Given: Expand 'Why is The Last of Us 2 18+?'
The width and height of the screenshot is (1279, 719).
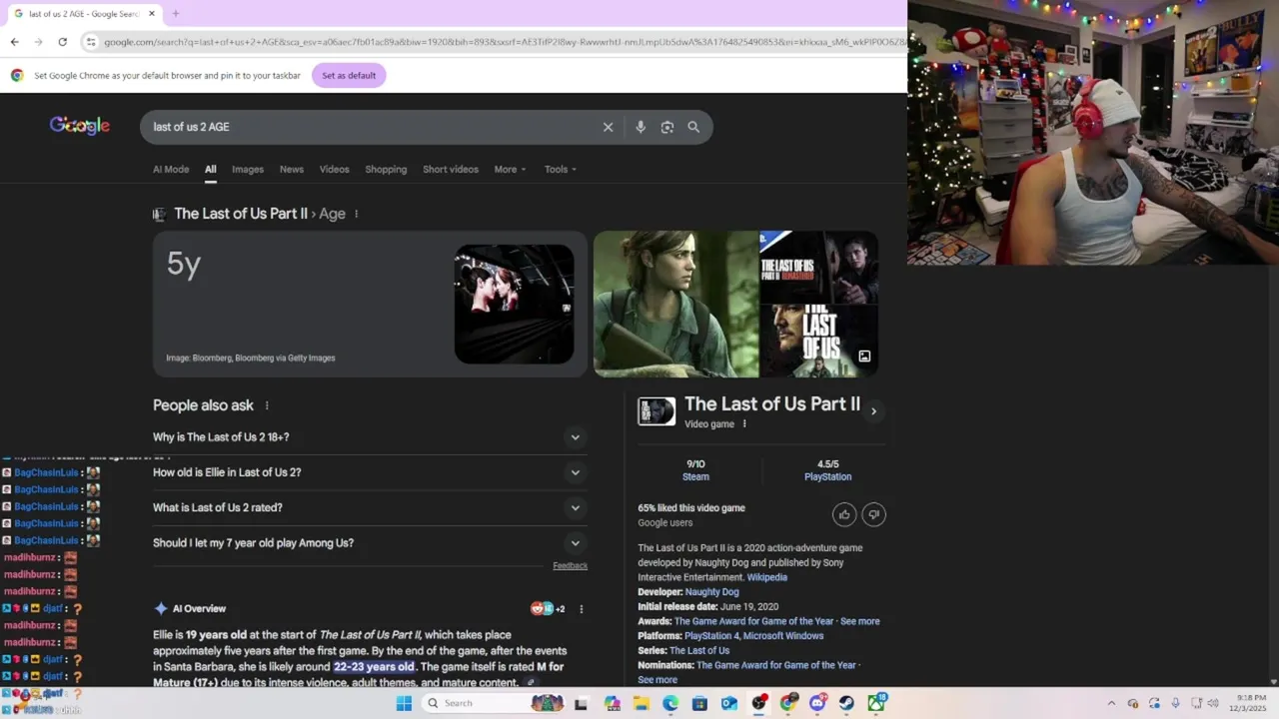Looking at the screenshot, I should pyautogui.click(x=370, y=437).
